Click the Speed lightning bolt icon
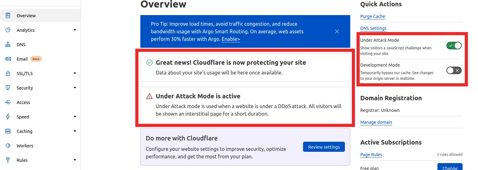 pos(8,117)
